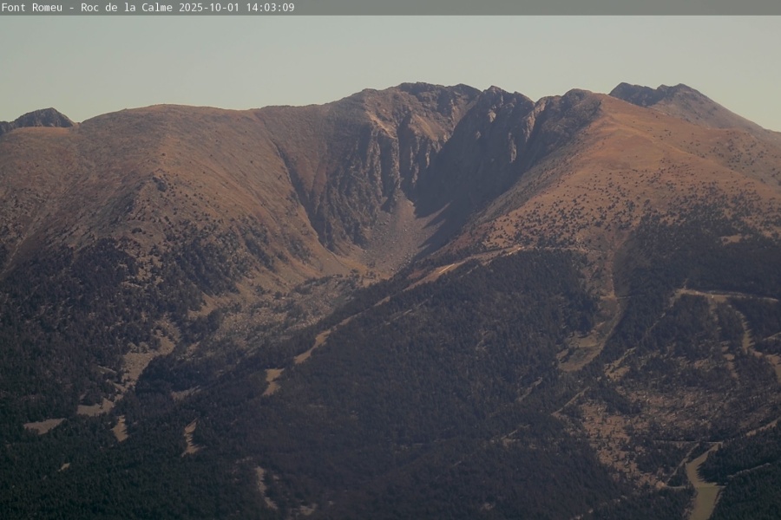The image size is (781, 520).
Task: Click the light clearing at lower left
Action: pos(43,425)
